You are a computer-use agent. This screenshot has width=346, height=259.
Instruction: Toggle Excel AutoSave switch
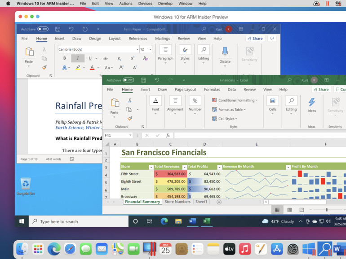tap(129, 80)
